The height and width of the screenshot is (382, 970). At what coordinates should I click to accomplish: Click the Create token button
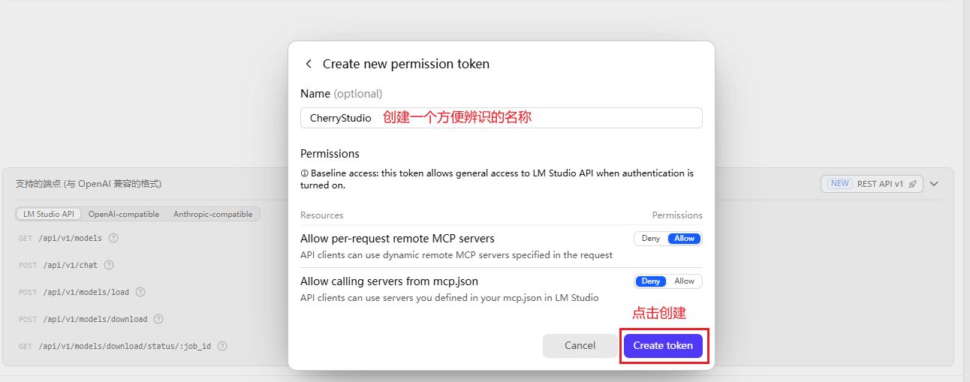(x=663, y=346)
